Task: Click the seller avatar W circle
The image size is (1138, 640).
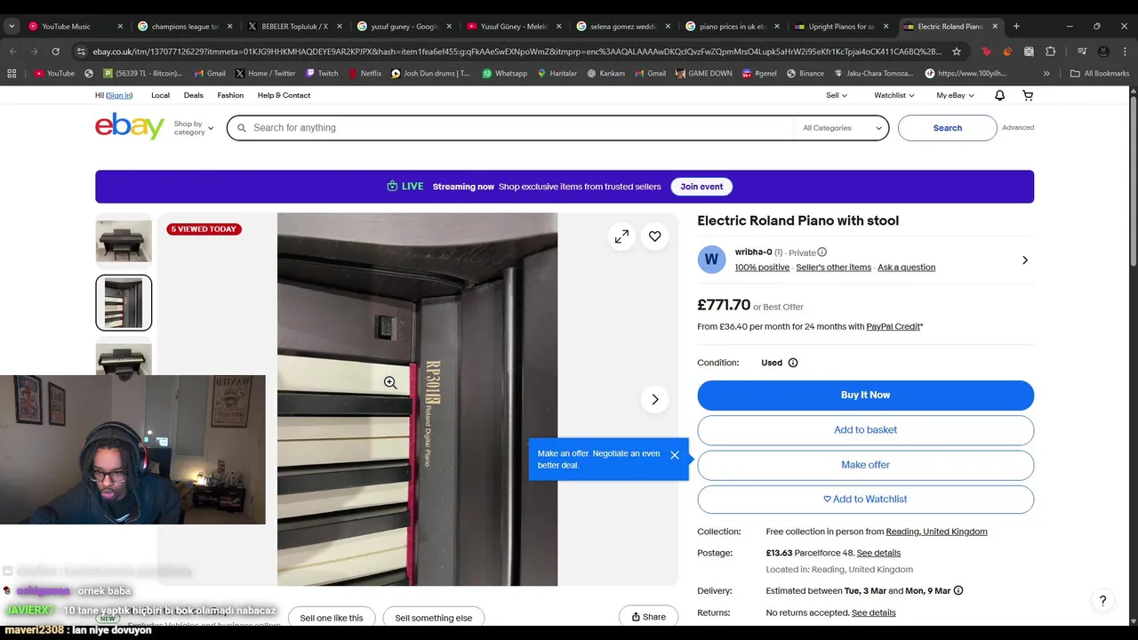Action: 711,260
